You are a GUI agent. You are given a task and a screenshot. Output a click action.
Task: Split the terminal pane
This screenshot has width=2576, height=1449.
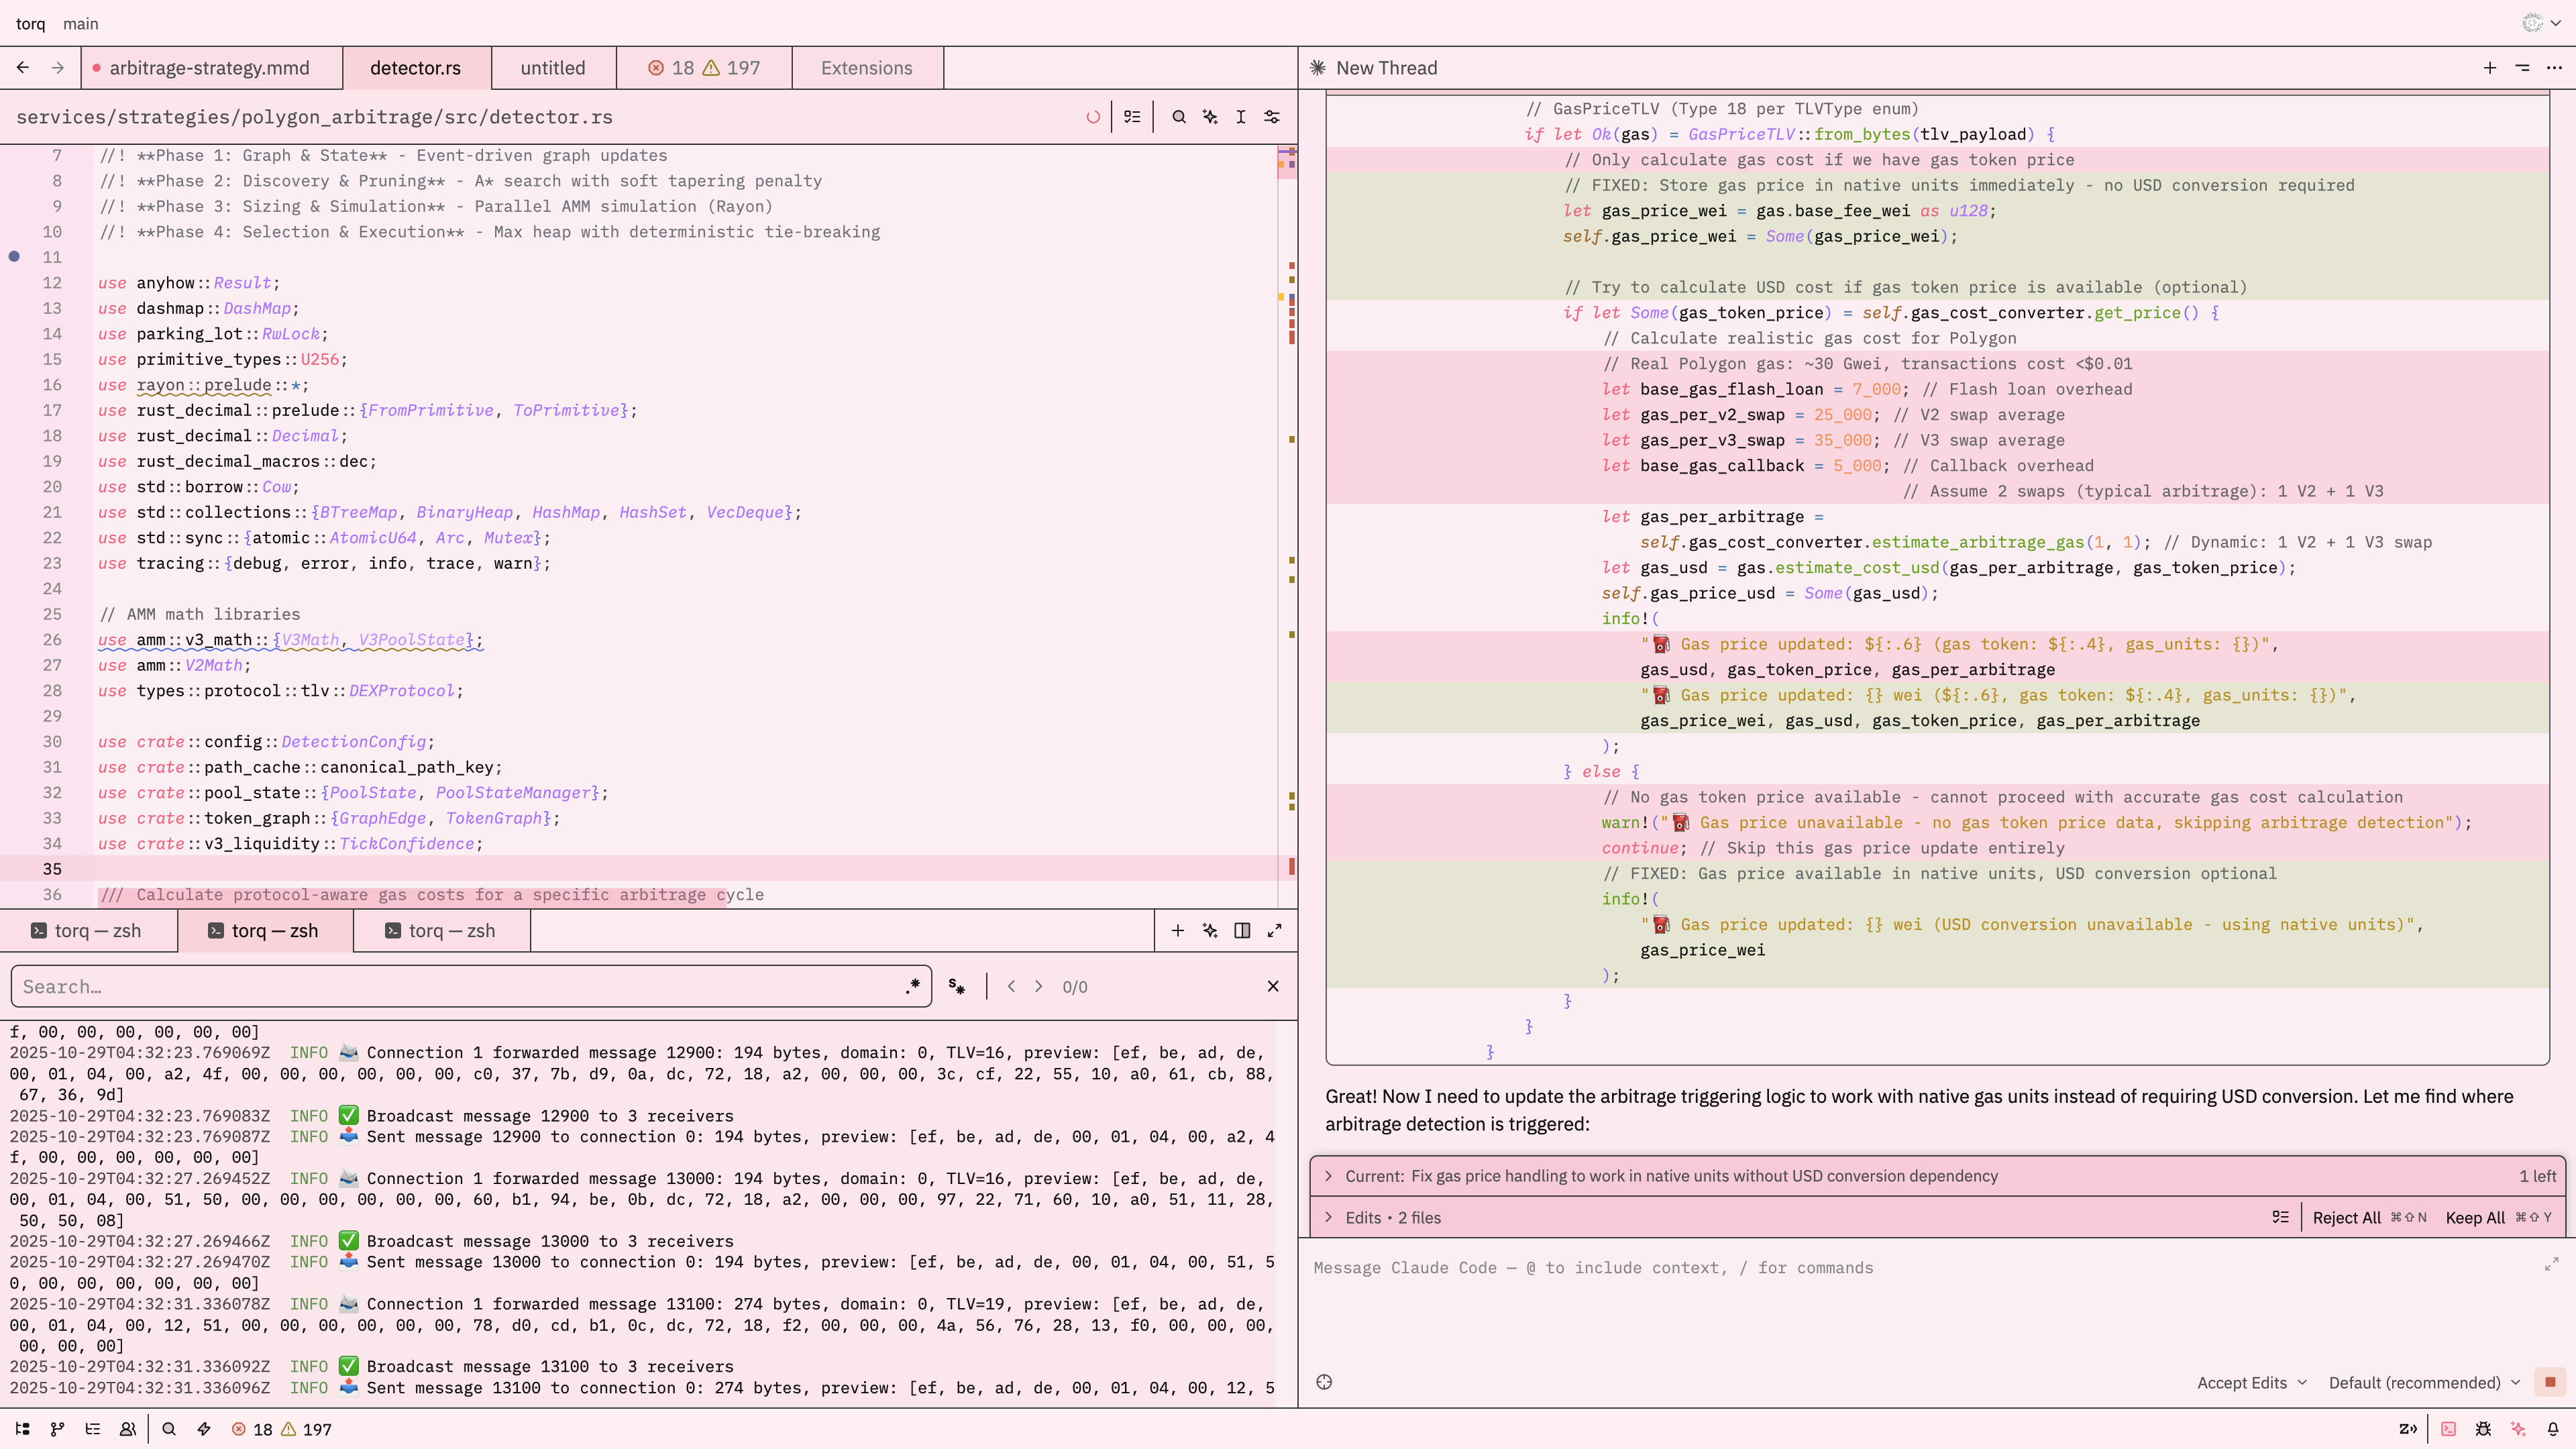pos(1242,930)
